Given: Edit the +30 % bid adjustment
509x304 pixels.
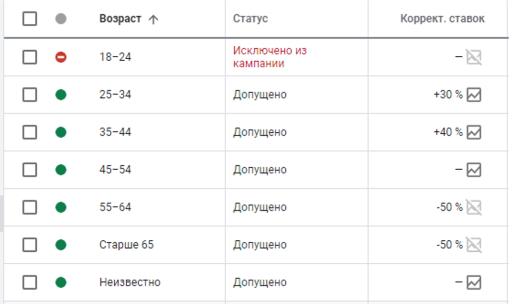Looking at the screenshot, I should point(448,95).
